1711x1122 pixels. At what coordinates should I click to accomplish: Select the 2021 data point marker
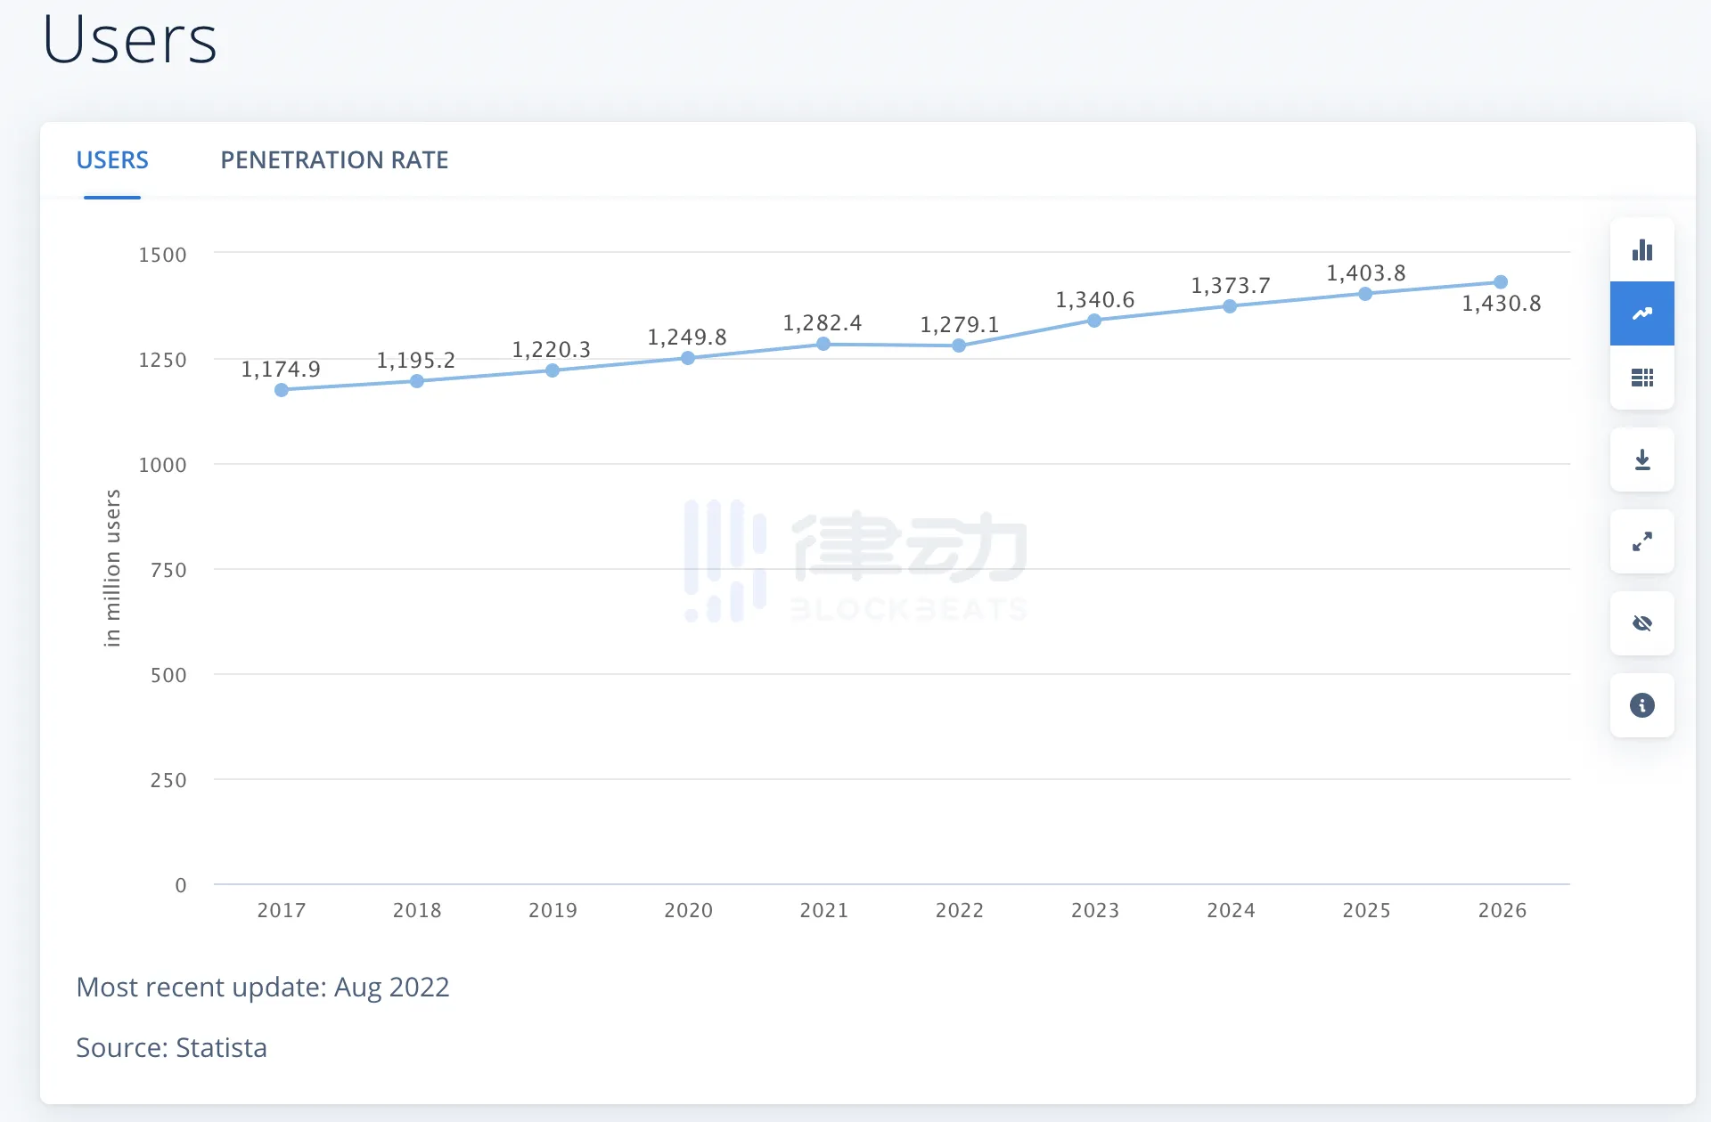pos(823,344)
